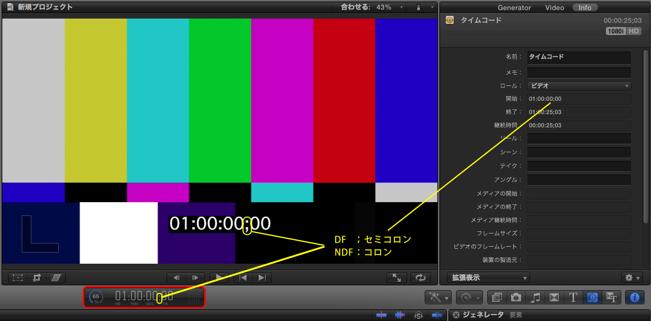The image size is (651, 321).
Task: Click the フレームサイズ field
Action: (579, 233)
